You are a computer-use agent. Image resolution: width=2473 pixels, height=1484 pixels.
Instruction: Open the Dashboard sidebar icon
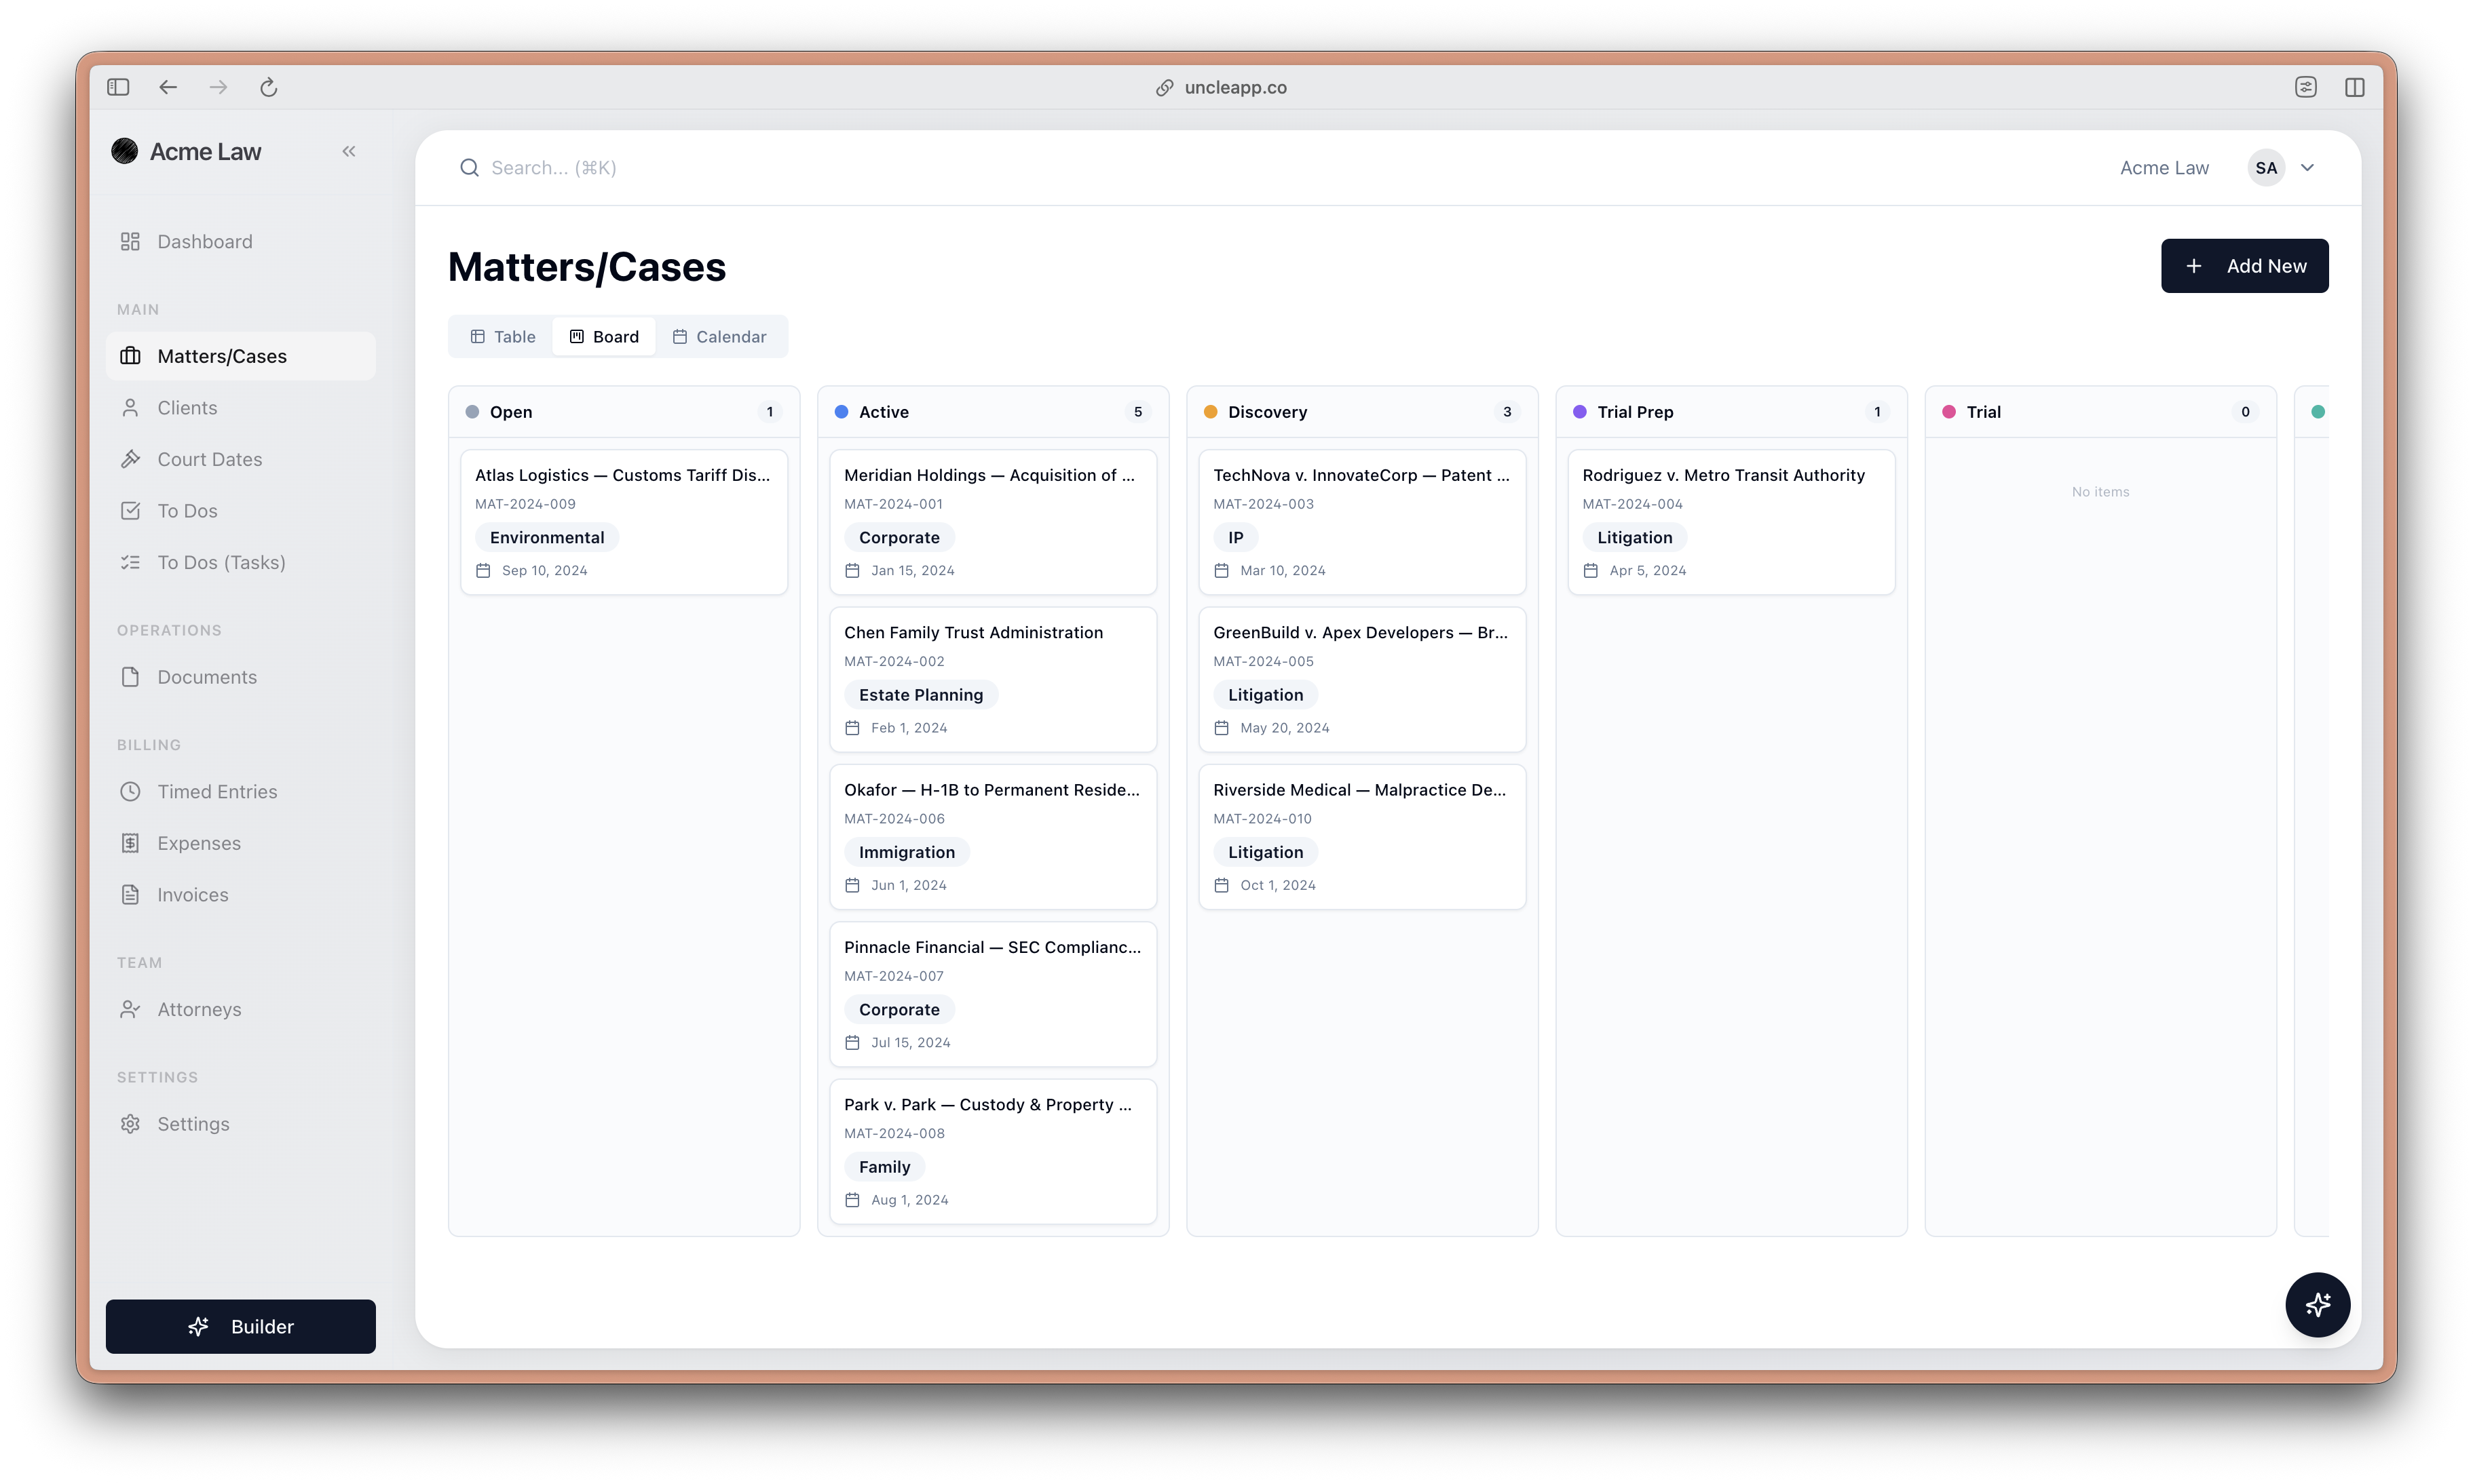coord(130,242)
